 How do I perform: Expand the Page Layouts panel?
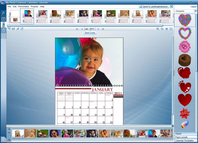click(x=186, y=137)
